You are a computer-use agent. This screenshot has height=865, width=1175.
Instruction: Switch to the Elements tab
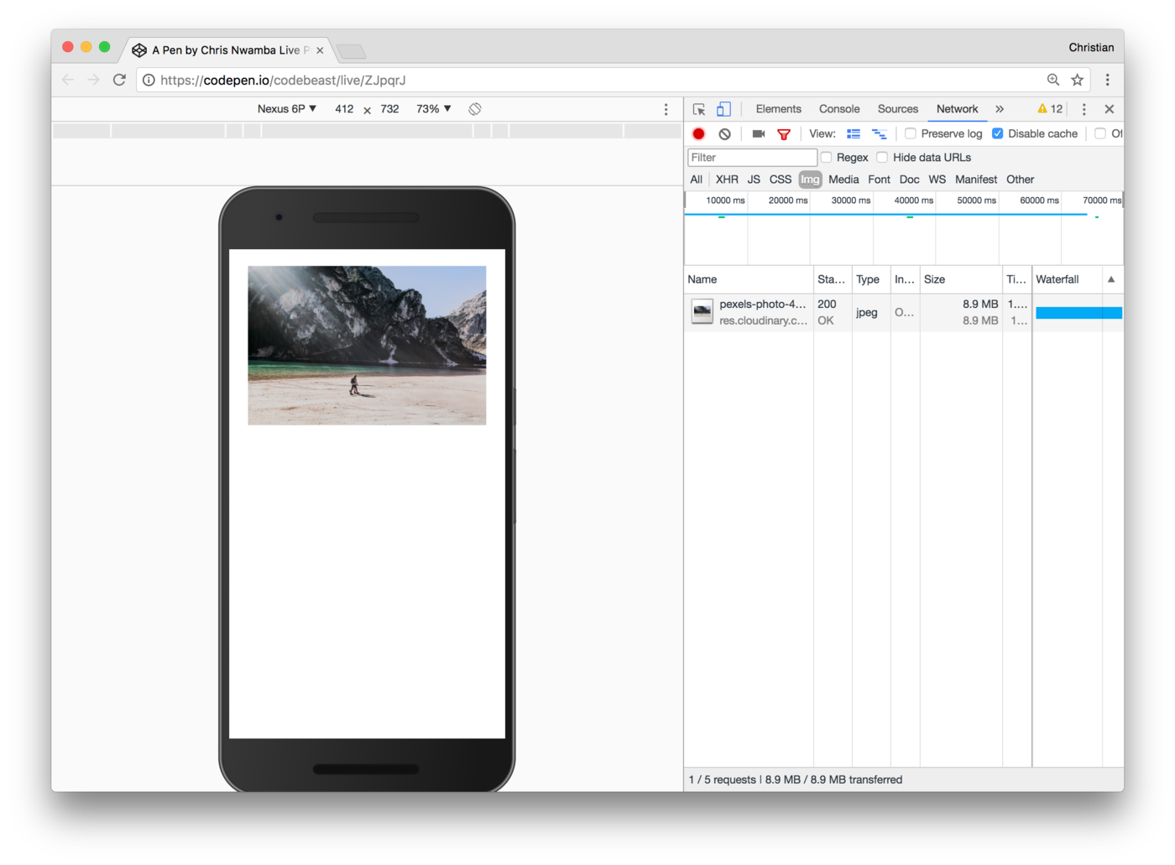[778, 109]
